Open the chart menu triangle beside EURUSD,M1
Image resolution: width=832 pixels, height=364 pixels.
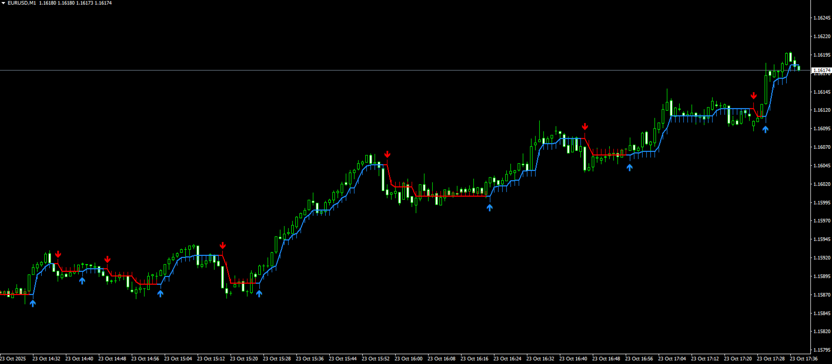(x=3, y=3)
